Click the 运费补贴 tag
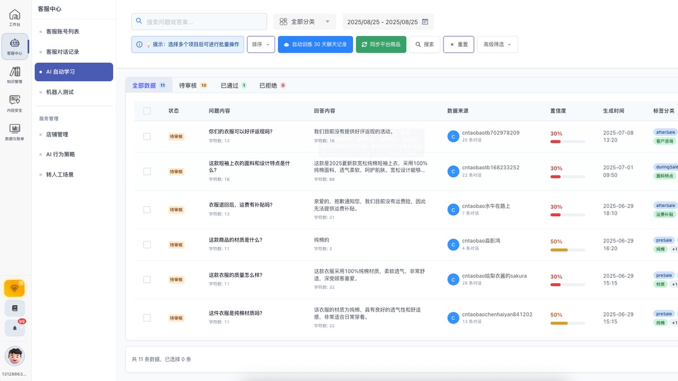This screenshot has width=678, height=381. [664, 214]
